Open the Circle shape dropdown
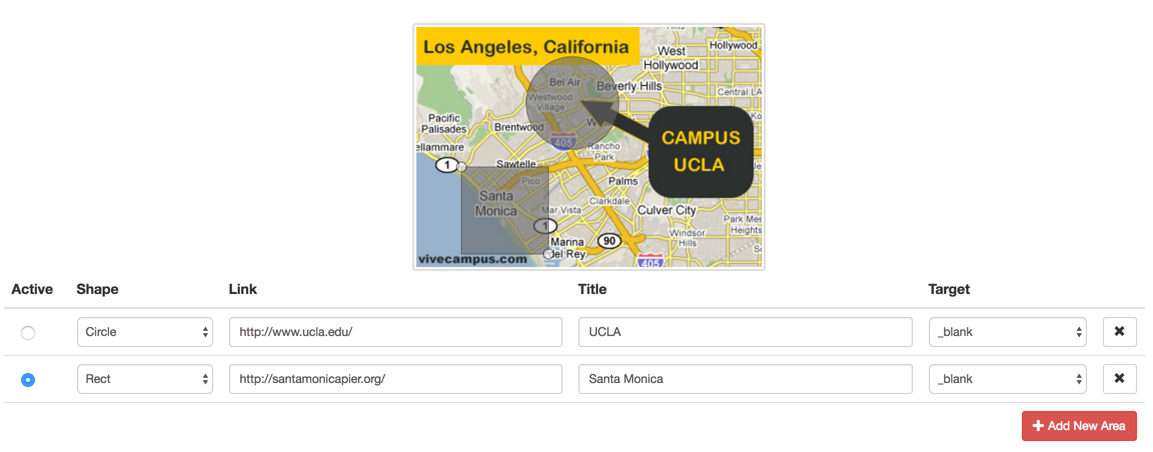 coord(145,332)
